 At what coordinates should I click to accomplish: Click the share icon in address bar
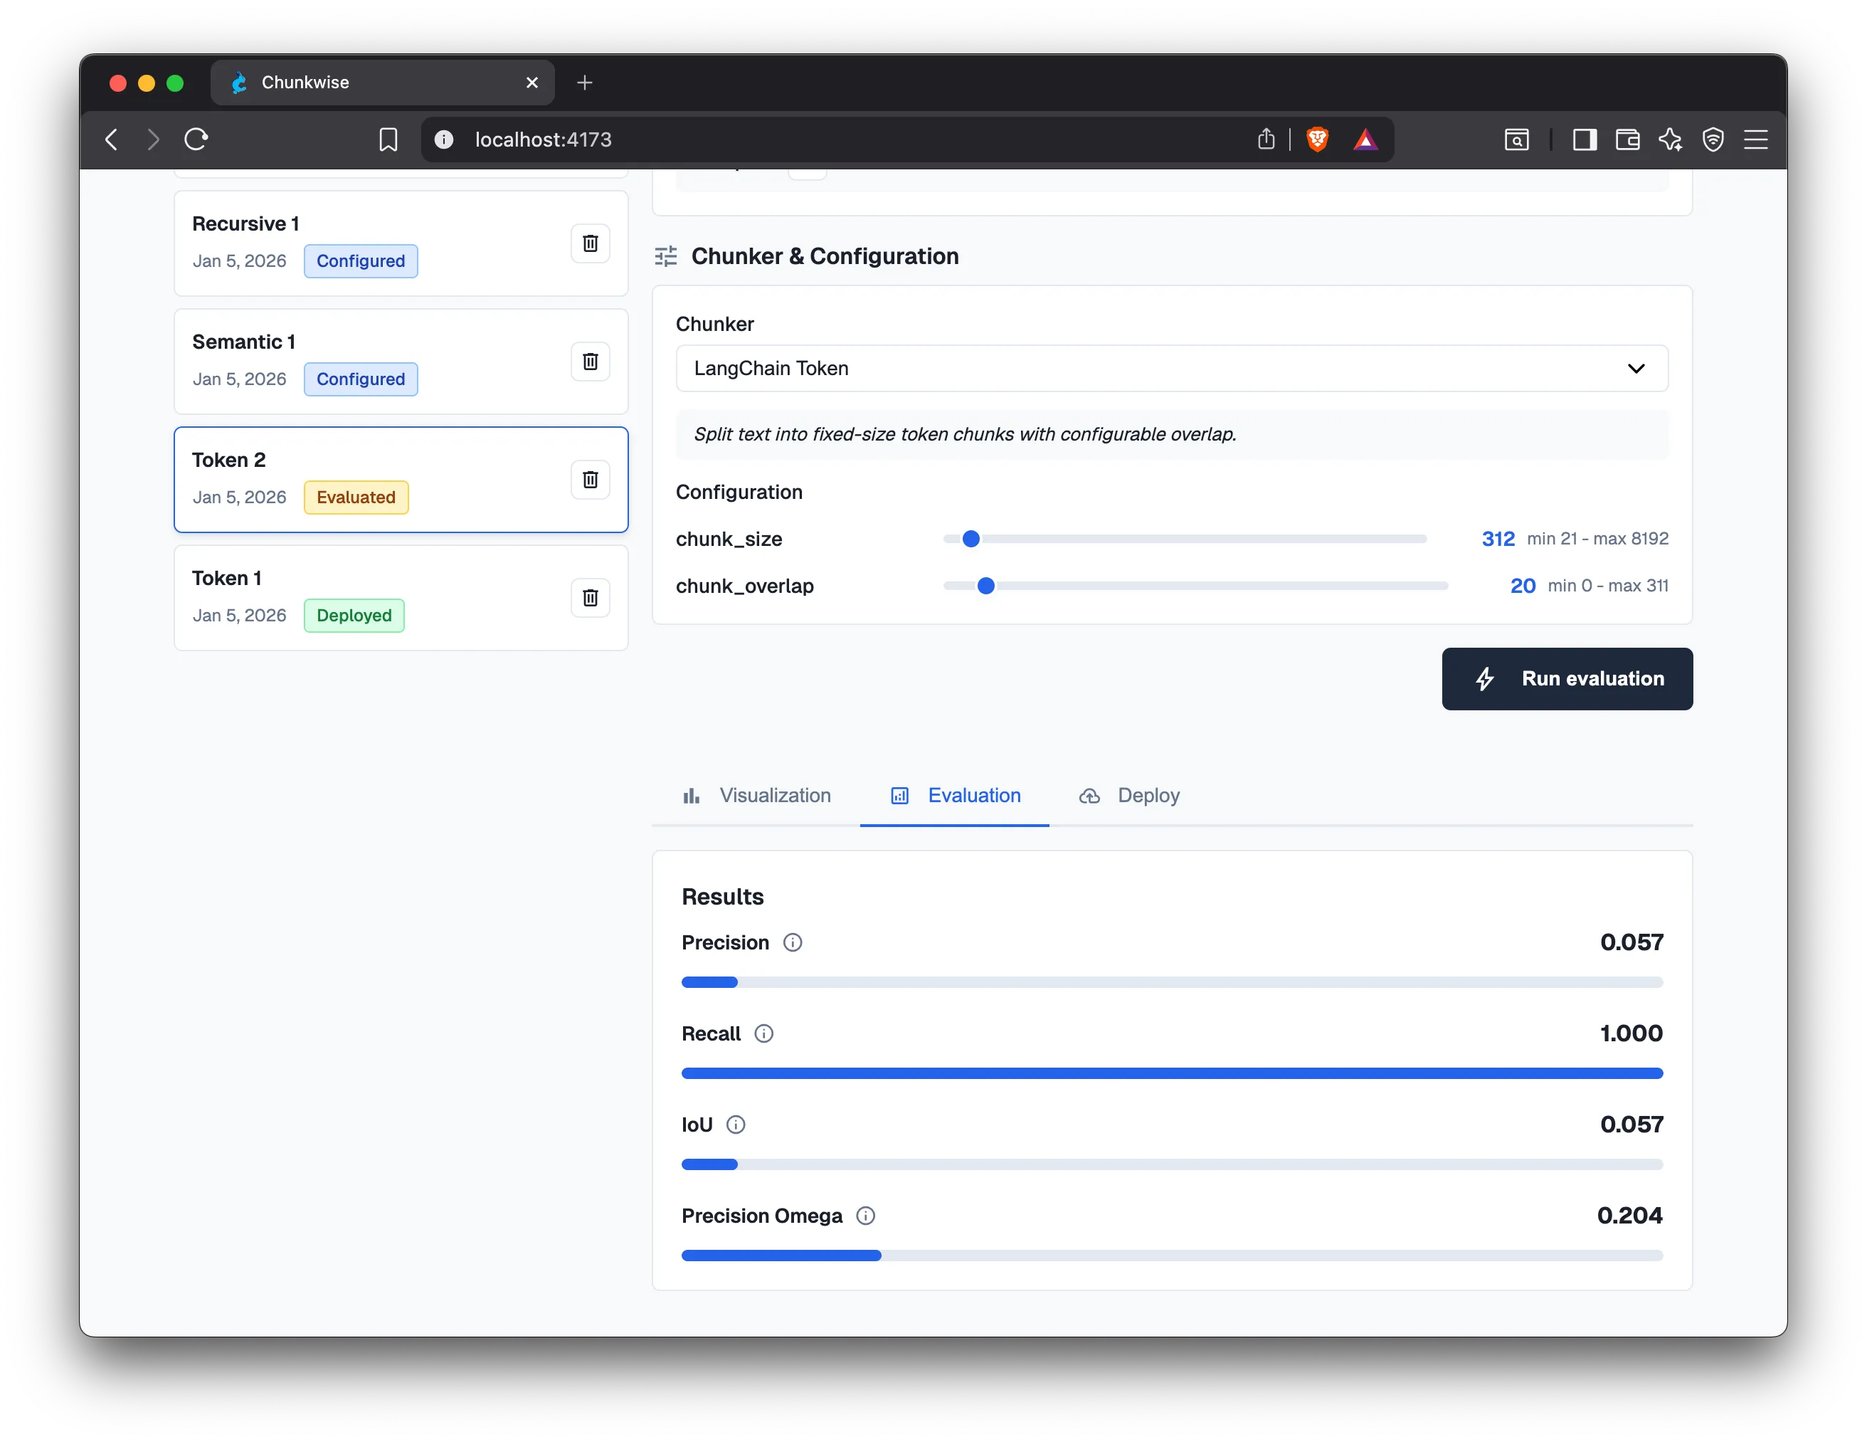(1267, 139)
